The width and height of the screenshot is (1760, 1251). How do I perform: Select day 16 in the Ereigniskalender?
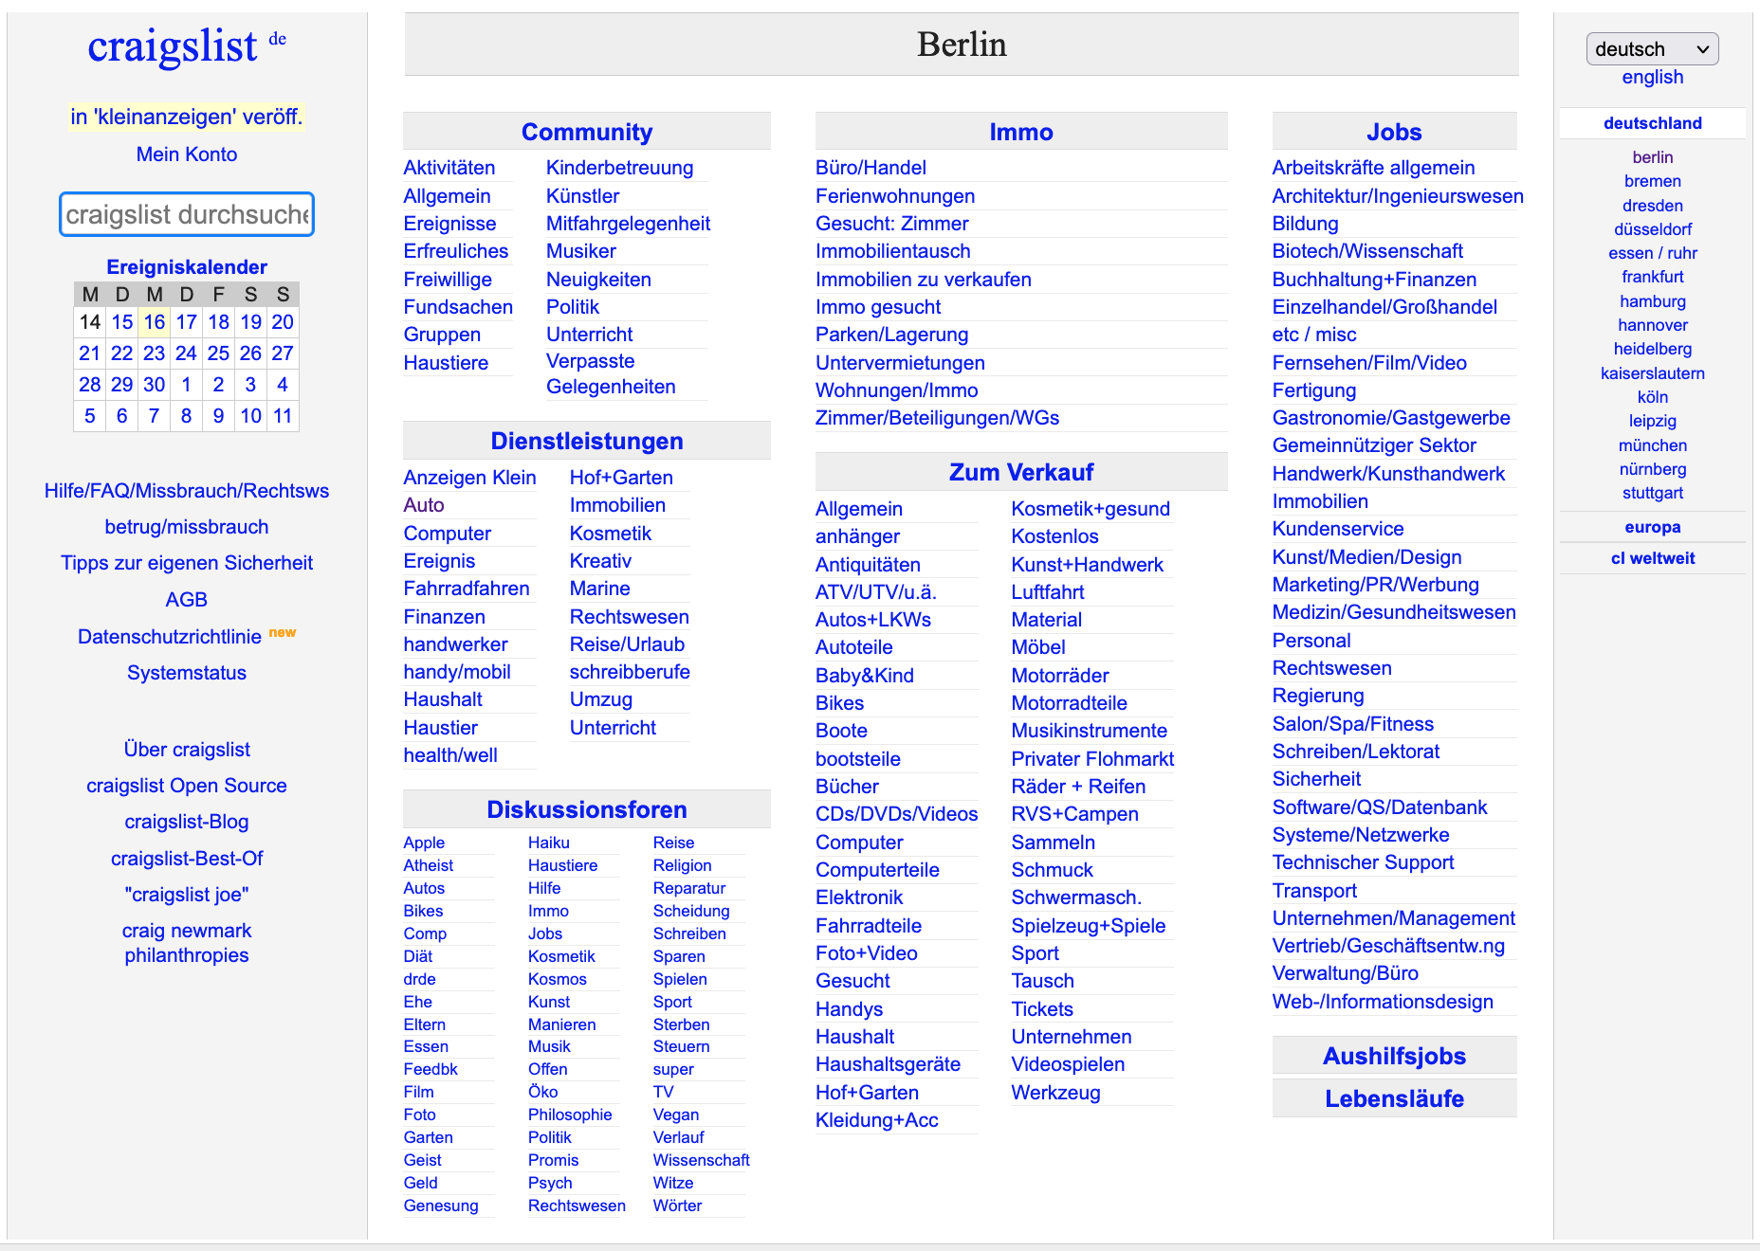[x=154, y=322]
